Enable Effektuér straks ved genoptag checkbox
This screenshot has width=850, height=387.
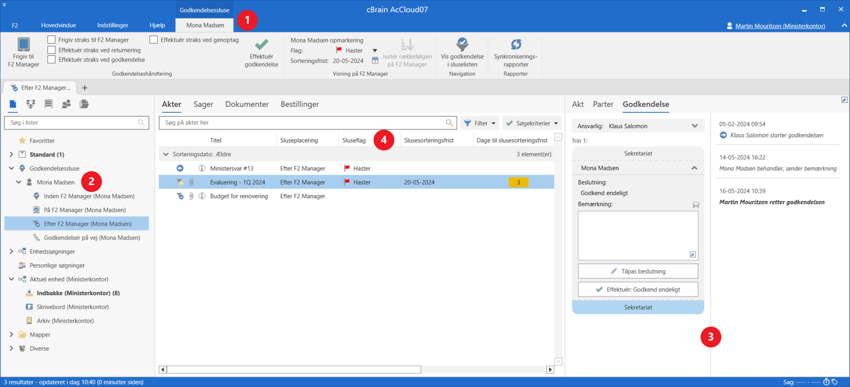153,40
